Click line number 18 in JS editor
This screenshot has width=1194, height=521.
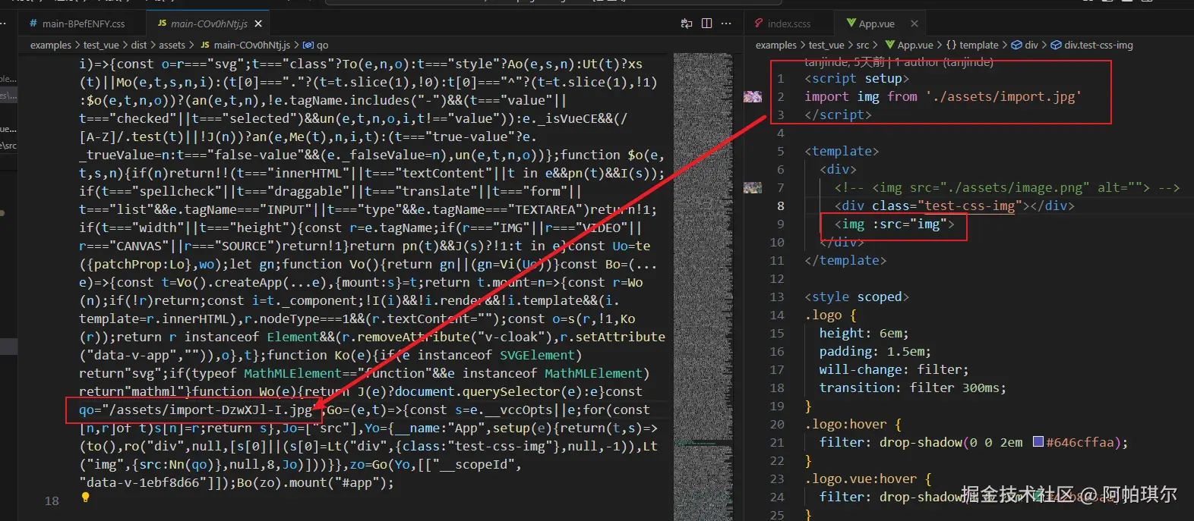(52, 501)
